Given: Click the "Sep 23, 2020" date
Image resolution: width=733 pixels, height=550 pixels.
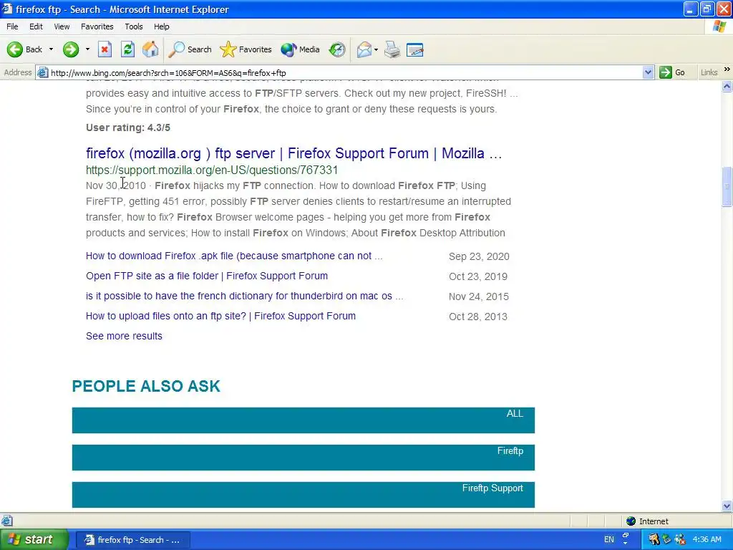Looking at the screenshot, I should pos(479,256).
